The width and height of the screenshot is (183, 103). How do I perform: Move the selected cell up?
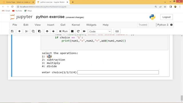47,31
